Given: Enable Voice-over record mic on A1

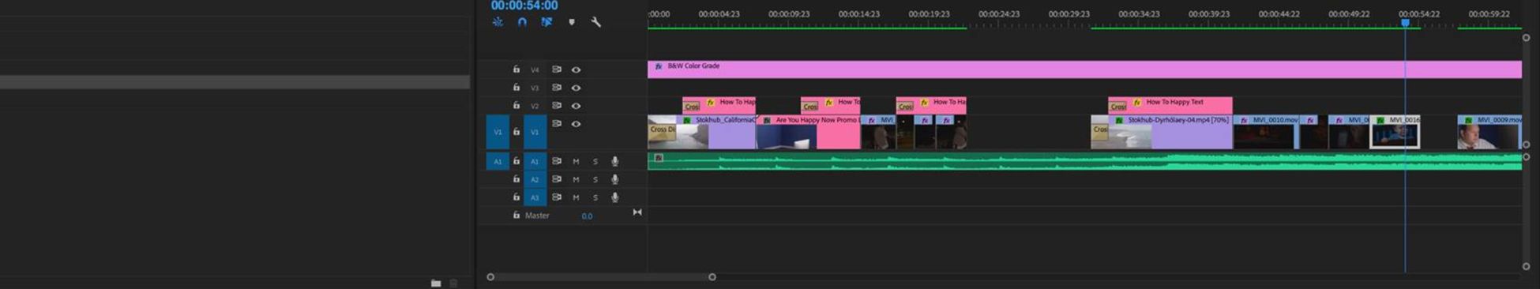Looking at the screenshot, I should pyautogui.click(x=615, y=161).
